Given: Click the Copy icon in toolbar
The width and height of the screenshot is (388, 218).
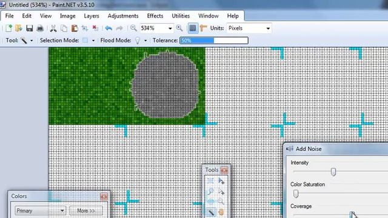Looking at the screenshot, I should coord(64,28).
